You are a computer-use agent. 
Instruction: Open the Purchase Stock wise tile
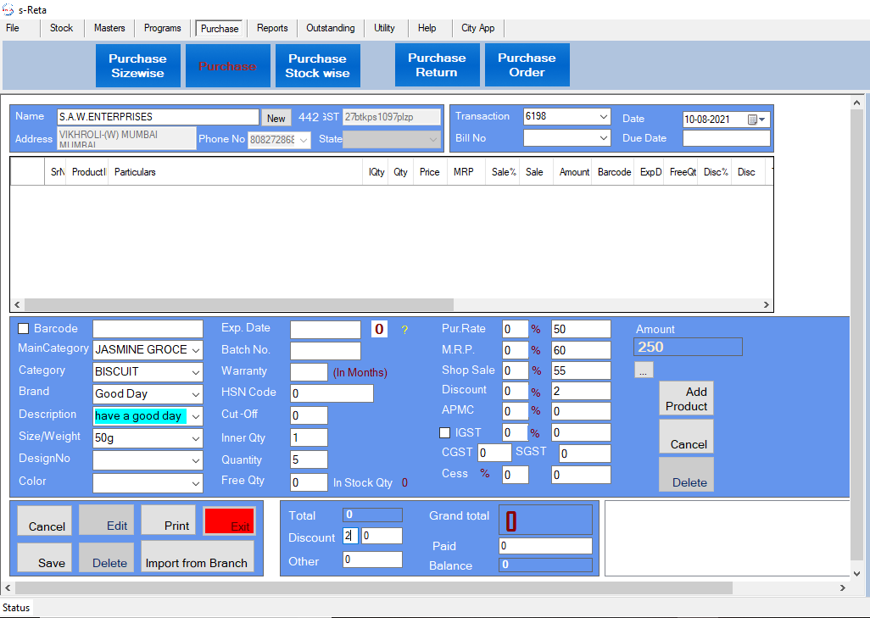317,65
